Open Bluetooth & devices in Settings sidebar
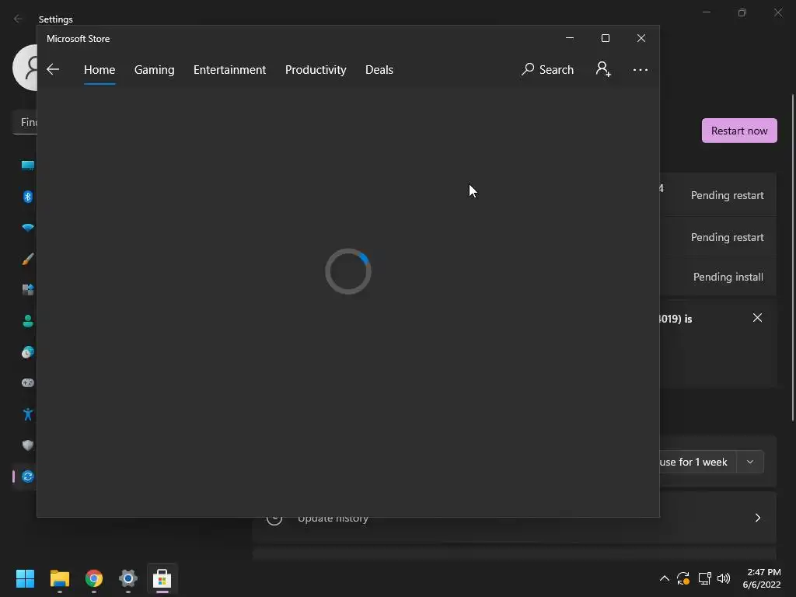796x597 pixels. [27, 197]
